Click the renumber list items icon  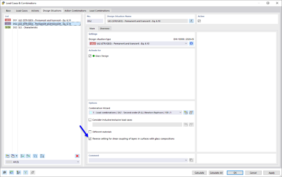pos(35,156)
